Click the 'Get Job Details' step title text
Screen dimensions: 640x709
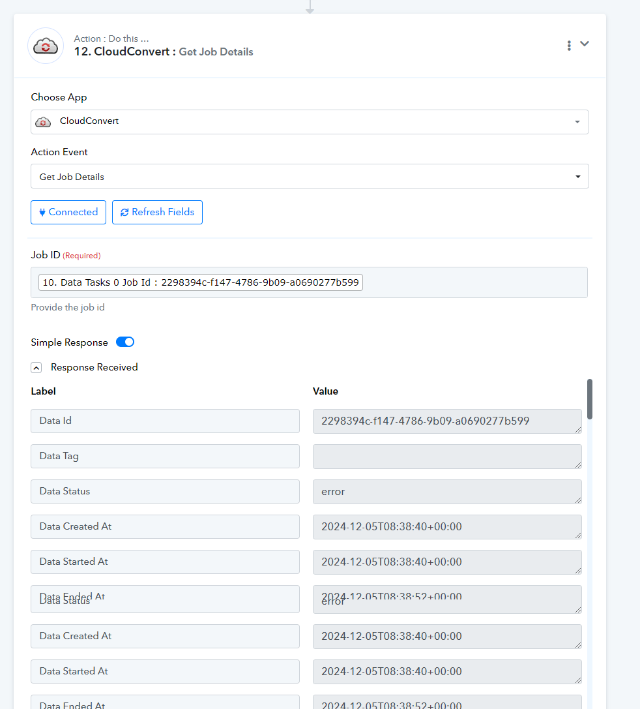216,52
